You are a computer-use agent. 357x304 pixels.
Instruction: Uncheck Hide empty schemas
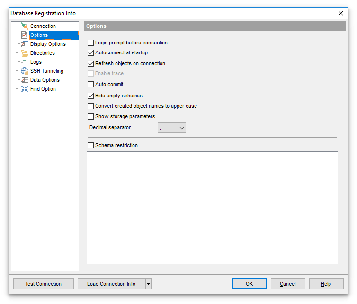(x=90, y=96)
